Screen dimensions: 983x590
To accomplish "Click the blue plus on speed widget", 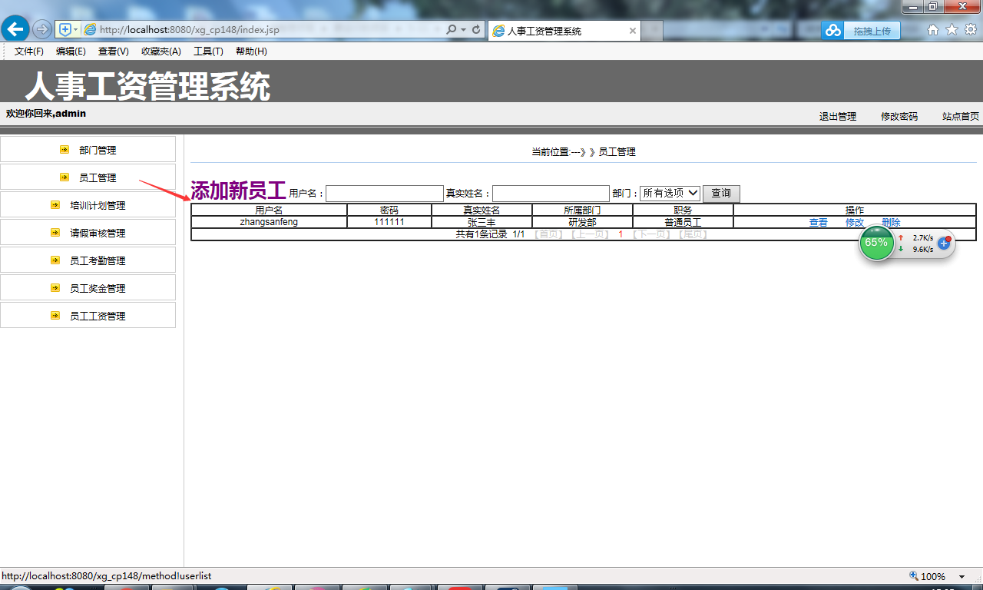I will tap(945, 243).
